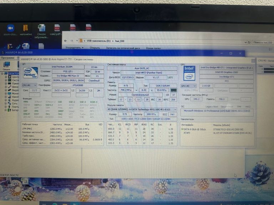274x205 pixels.
Task: Collapse the DESKTOP root tree node
Action: click(x=2, y=74)
